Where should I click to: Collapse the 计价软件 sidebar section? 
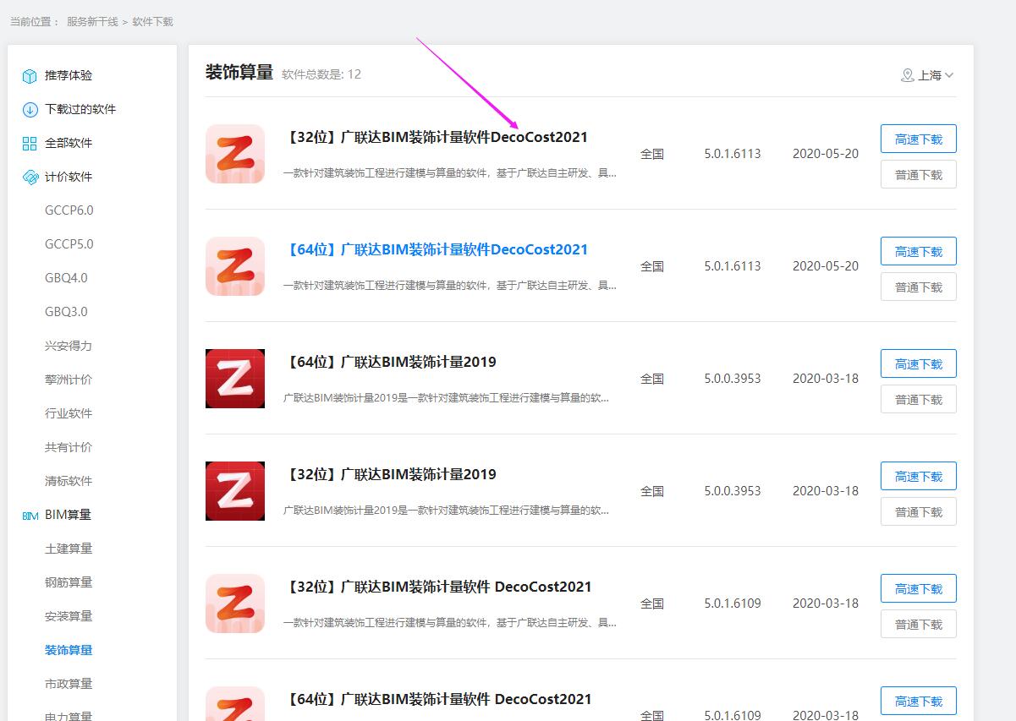click(69, 178)
